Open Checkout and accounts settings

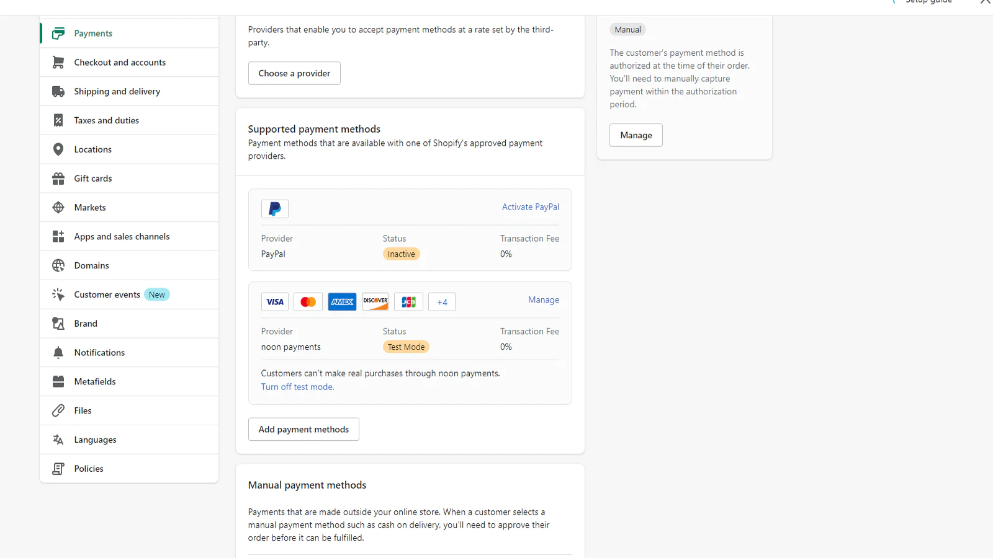point(120,63)
